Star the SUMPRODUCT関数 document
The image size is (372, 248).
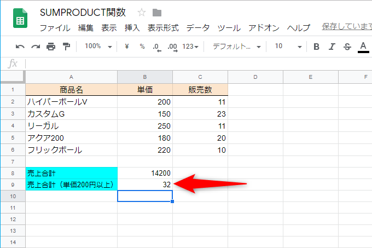coord(142,13)
